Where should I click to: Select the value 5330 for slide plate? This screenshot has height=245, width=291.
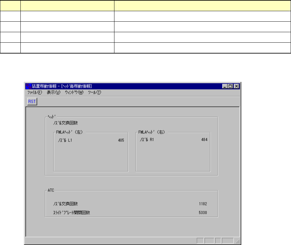click(203, 213)
